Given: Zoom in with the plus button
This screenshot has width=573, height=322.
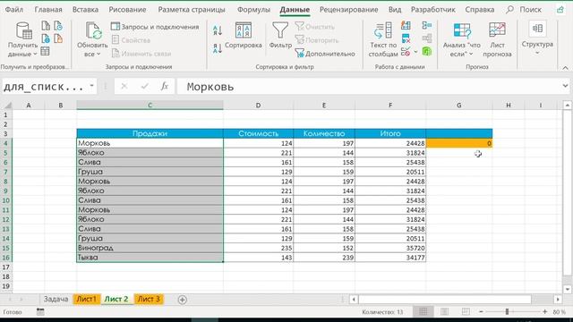Looking at the screenshot, I should (545, 311).
